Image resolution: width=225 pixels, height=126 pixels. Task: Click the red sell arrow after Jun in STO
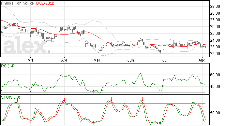[x=142, y=99]
